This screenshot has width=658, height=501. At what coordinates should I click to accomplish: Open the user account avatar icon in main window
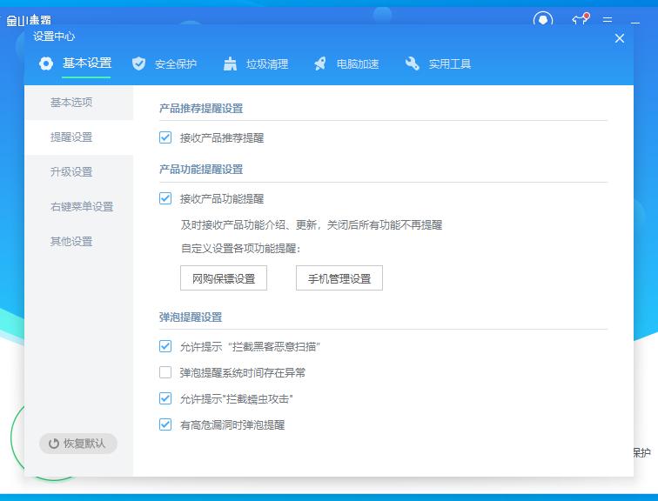tap(543, 19)
